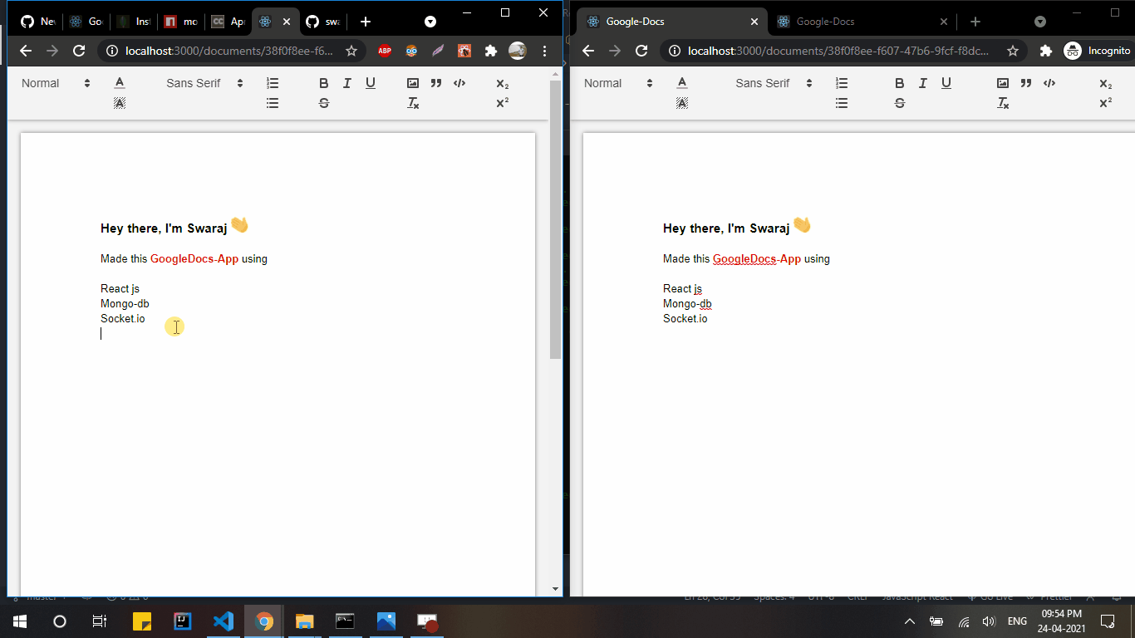Reload page in left Chrome window

tap(79, 51)
